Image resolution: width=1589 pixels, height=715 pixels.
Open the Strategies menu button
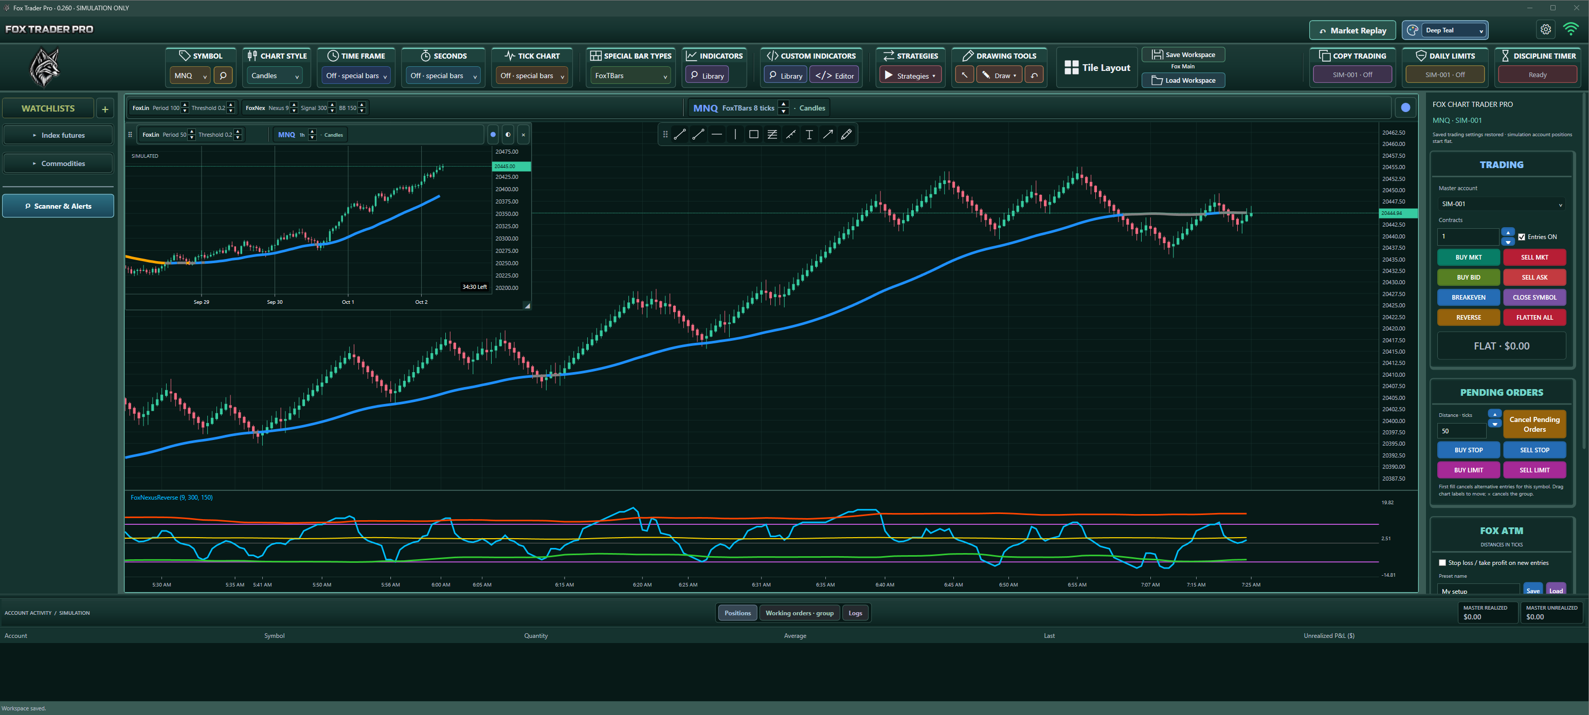(910, 75)
